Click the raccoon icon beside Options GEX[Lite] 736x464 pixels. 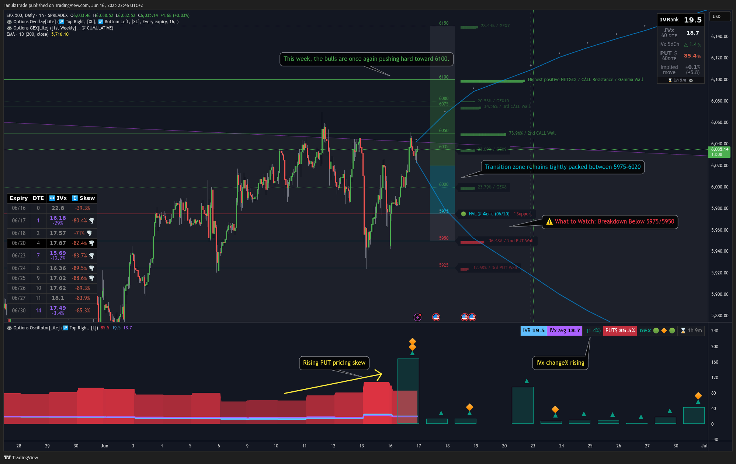(x=9, y=28)
